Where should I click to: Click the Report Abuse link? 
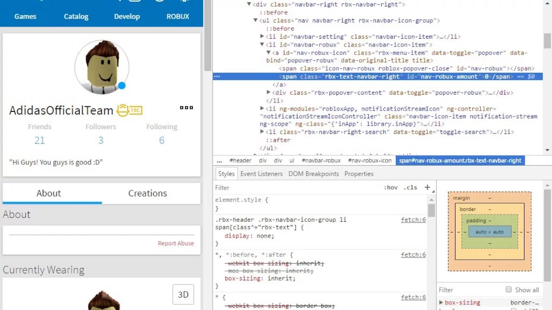(176, 243)
